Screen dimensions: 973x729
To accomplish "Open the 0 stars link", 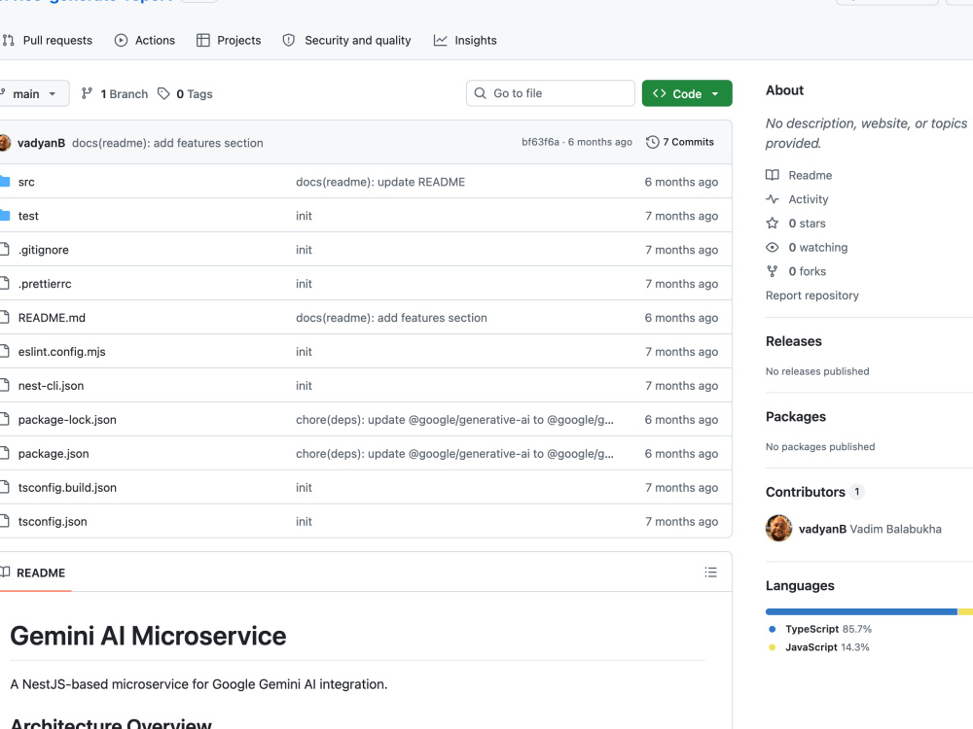I will tap(807, 224).
